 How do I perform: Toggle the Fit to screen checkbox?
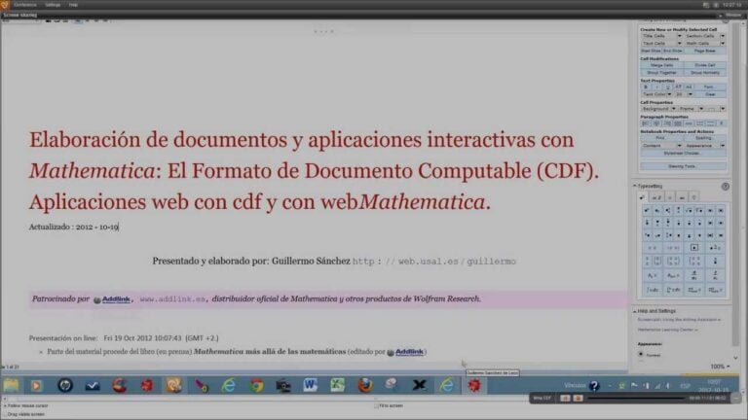377,405
